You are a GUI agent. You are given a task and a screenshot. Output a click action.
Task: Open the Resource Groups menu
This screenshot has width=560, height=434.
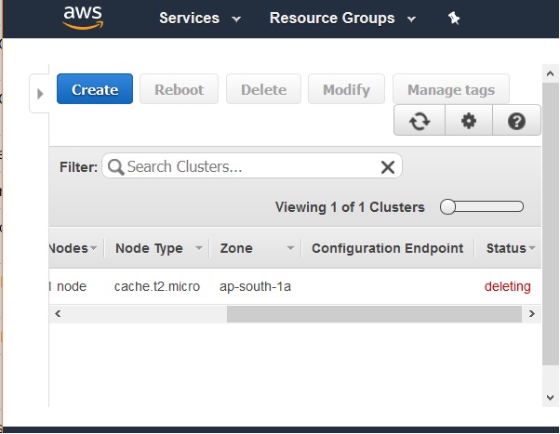(x=341, y=19)
